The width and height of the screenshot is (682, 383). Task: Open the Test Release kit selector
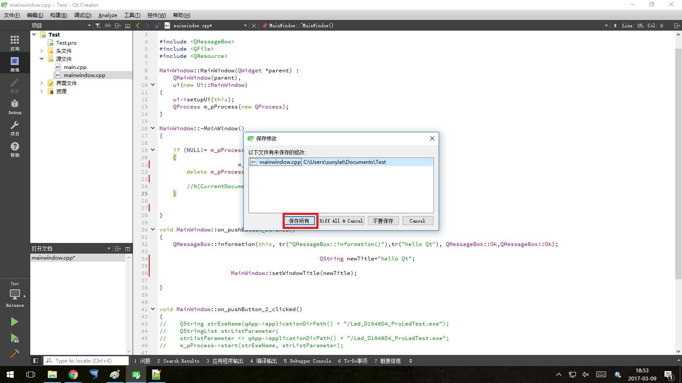pyautogui.click(x=15, y=294)
